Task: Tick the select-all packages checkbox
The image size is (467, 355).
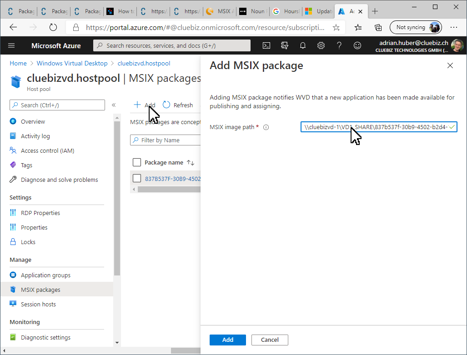Action: pyautogui.click(x=137, y=162)
